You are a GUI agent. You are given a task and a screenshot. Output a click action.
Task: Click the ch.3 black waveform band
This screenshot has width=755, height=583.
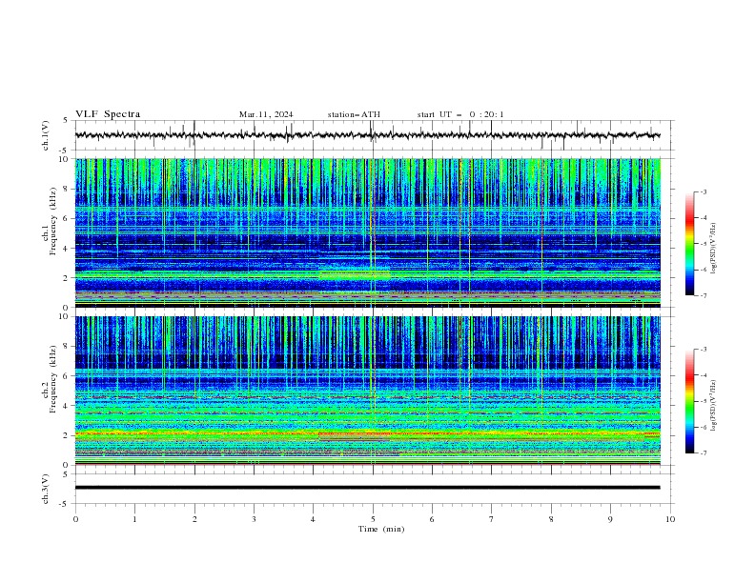pos(367,488)
